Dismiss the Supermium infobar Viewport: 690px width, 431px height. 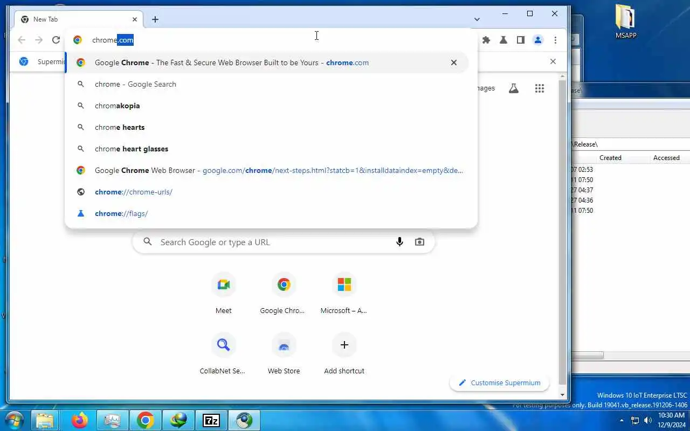click(553, 61)
